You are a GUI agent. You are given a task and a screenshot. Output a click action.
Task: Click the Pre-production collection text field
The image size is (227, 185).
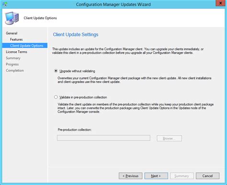(x=103, y=138)
